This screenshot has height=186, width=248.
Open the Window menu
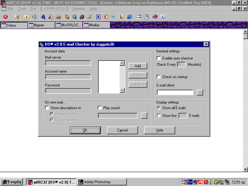[x=79, y=9]
